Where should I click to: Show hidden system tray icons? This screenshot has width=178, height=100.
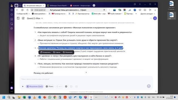click(x=112, y=97)
